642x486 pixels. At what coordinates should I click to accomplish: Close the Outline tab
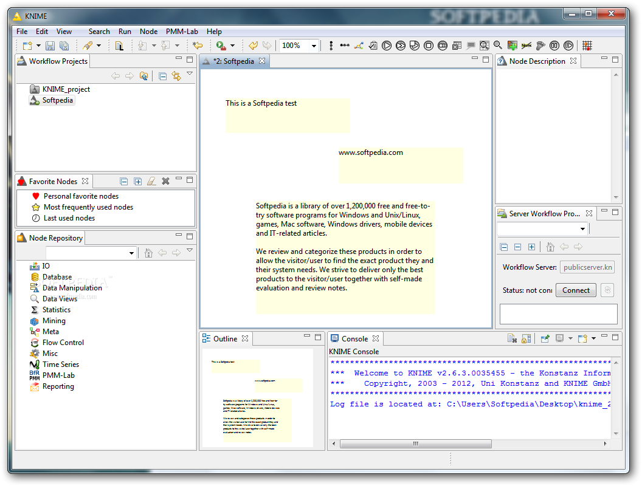[245, 339]
